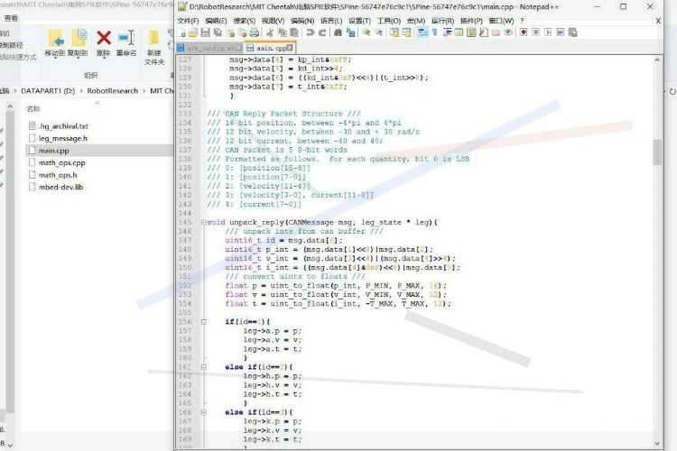Select leg_message.h in the file list
Viewport: 677px width, 451px height.
[63, 139]
